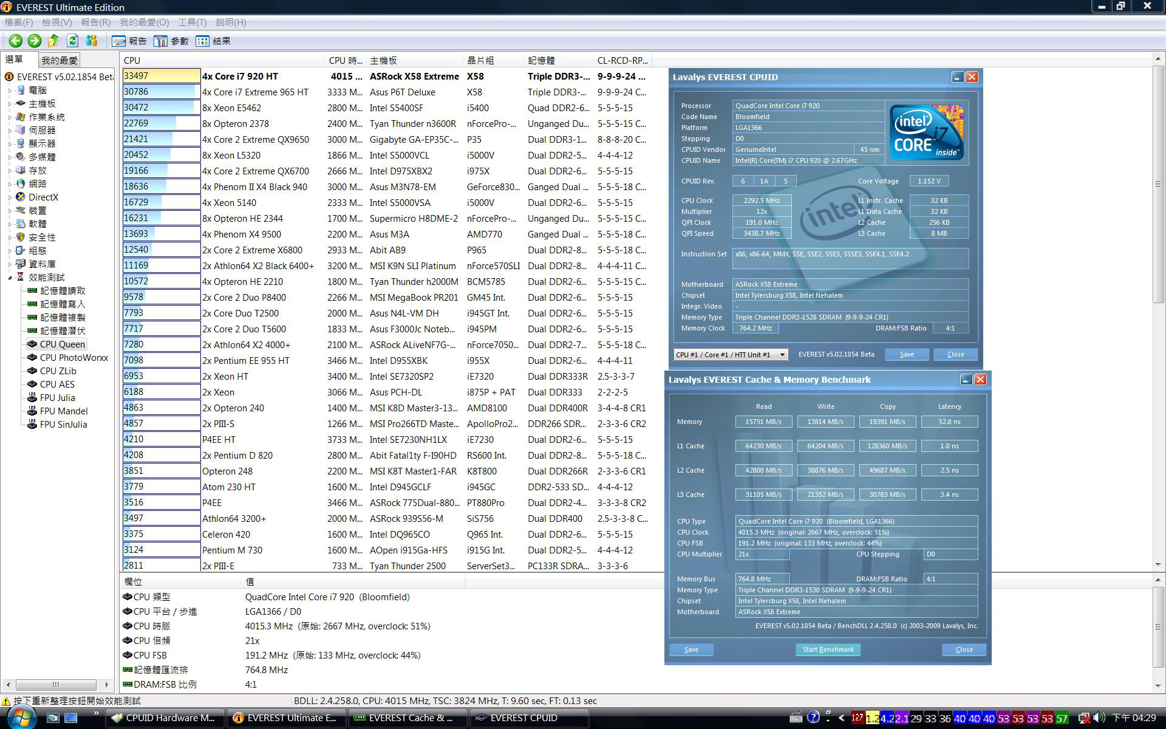Collapse the 效能測試 benchmark tree node
Viewport: 1166px width, 729px height.
click(x=10, y=277)
